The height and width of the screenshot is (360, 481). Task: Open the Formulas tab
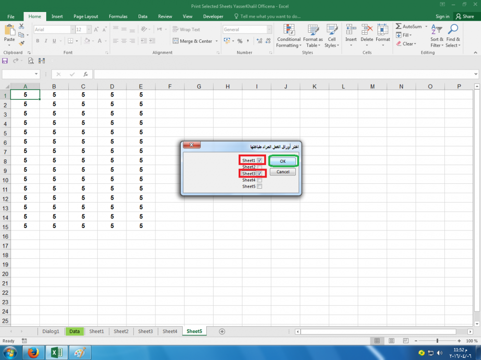(x=118, y=16)
